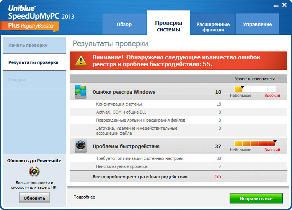Click the Uniblue SpeedUpMyPC 2013 logo

click(41, 13)
